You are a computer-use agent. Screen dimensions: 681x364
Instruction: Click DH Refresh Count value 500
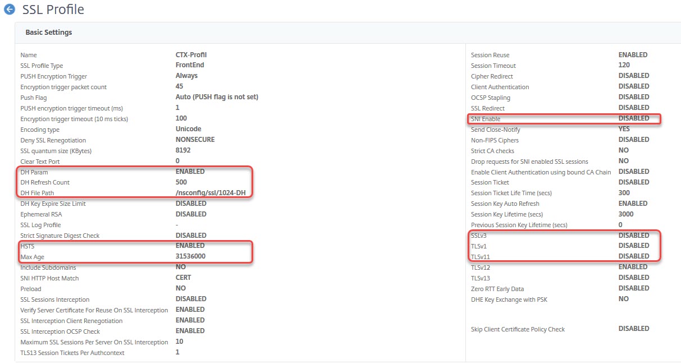(x=181, y=182)
